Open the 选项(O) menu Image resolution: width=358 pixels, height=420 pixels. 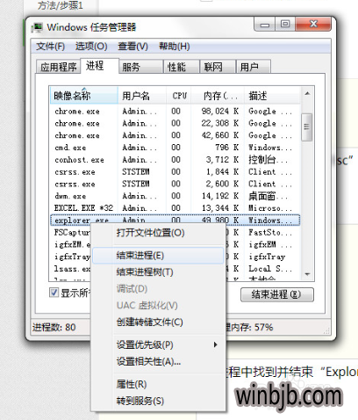coord(91,47)
